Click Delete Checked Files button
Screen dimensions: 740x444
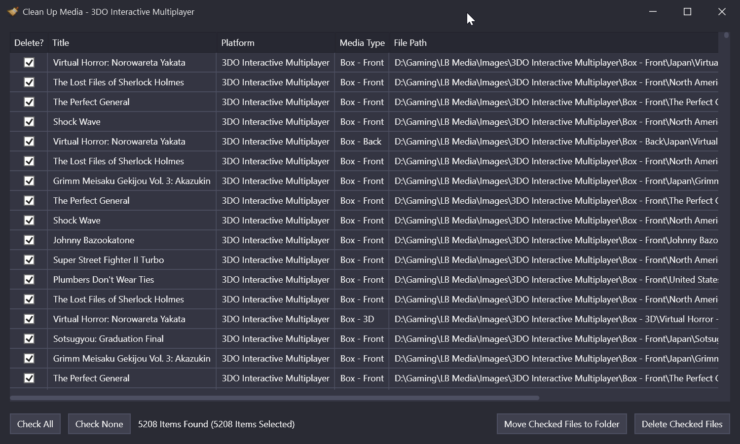pos(682,424)
